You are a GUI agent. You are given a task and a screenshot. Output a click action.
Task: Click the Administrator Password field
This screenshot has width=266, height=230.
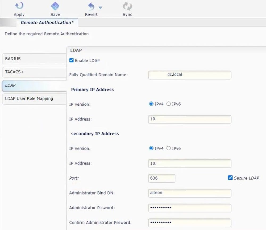coord(189,208)
